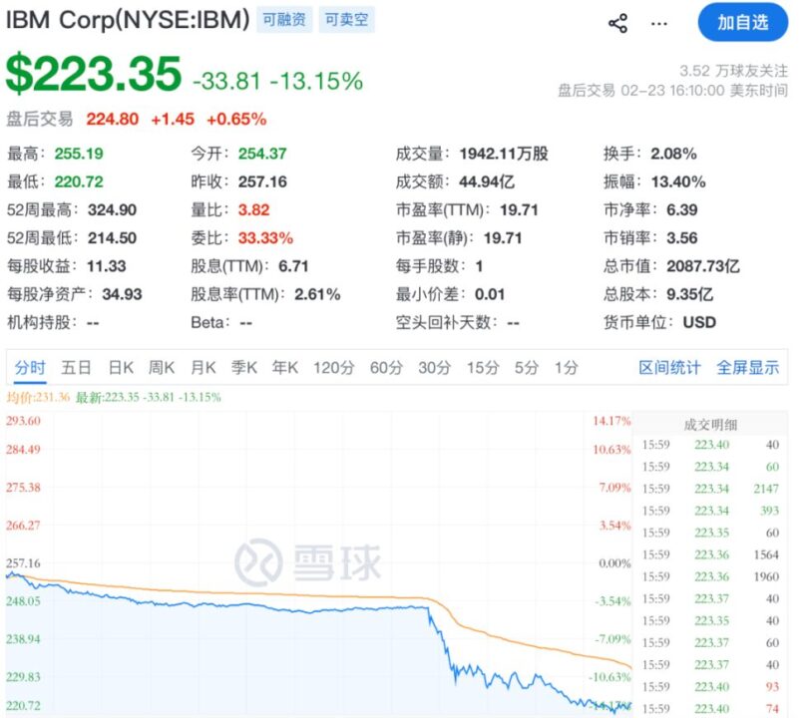This screenshot has height=718, width=807.
Task: Click the 成交额 value 44.94亿
Action: 487,182
